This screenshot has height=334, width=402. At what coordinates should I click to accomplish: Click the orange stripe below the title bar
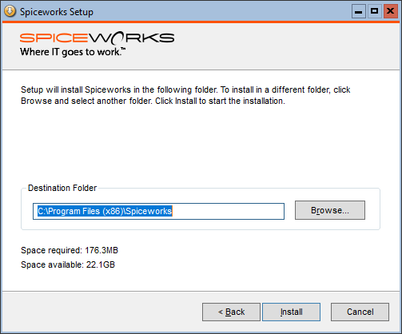201,22
